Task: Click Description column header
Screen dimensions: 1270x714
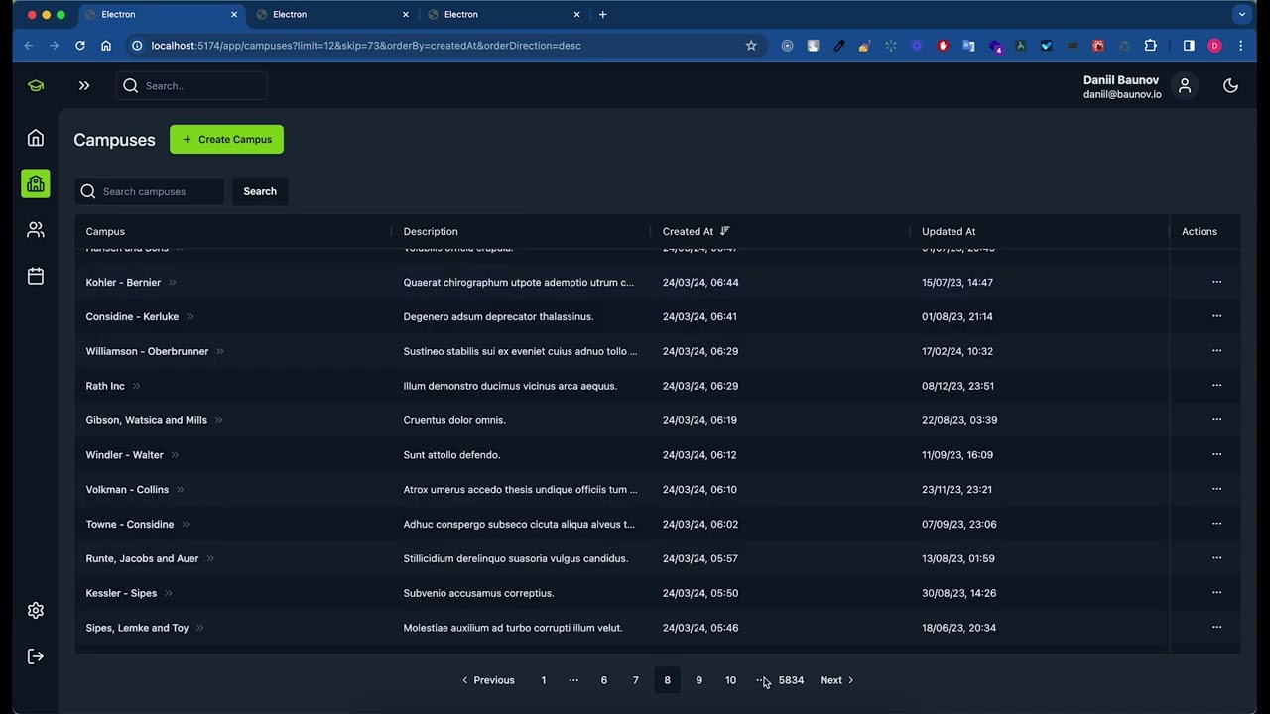Action: pos(431,231)
